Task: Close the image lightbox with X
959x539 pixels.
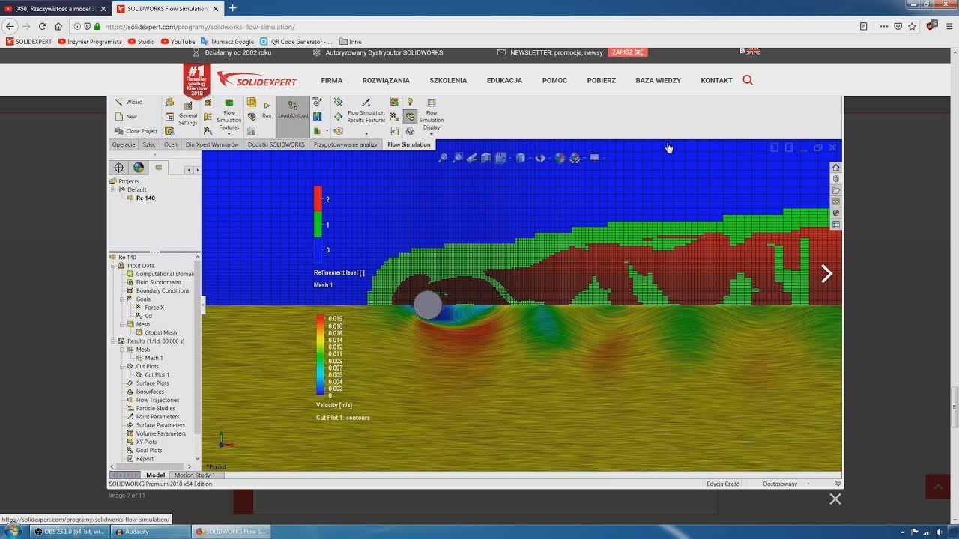Action: click(835, 499)
